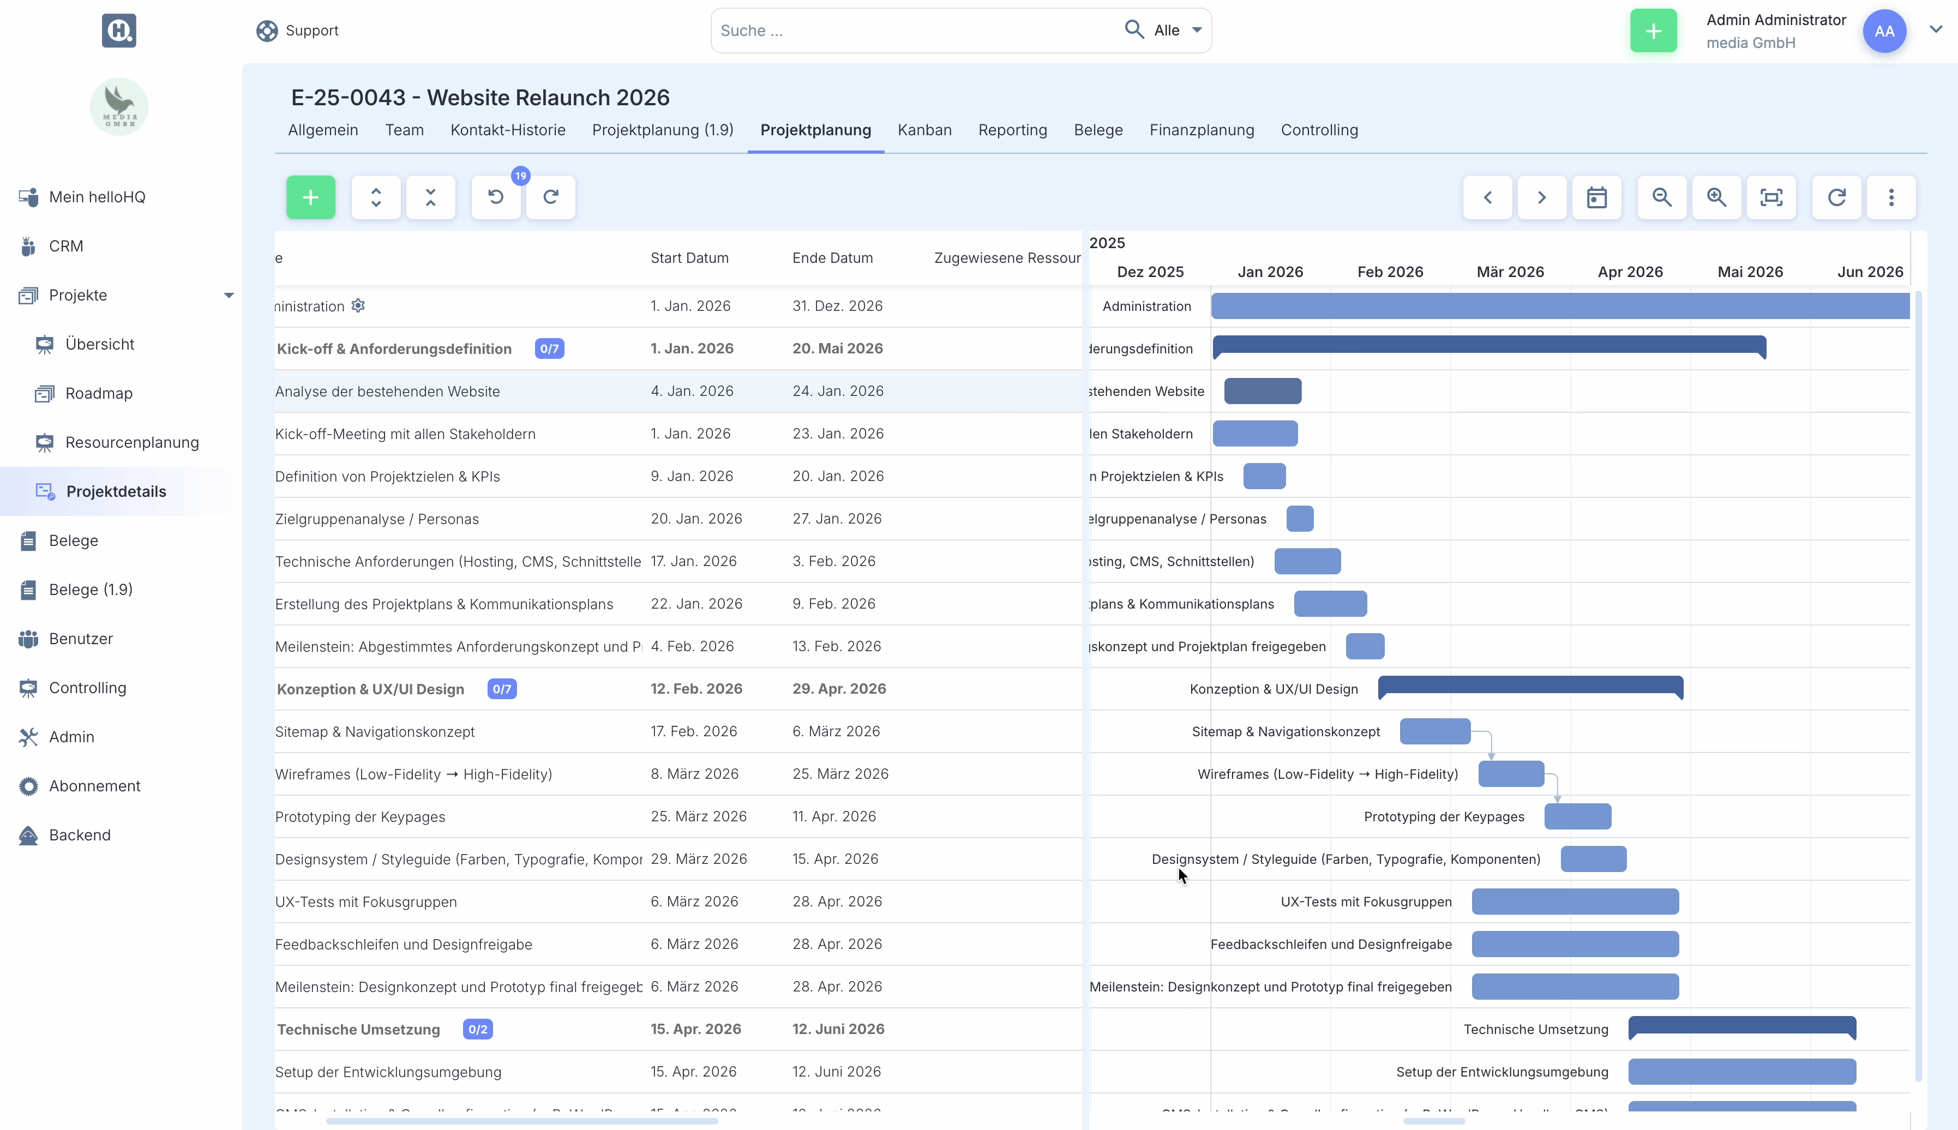
Task: Open the three-dot more options menu
Action: [x=1891, y=197]
